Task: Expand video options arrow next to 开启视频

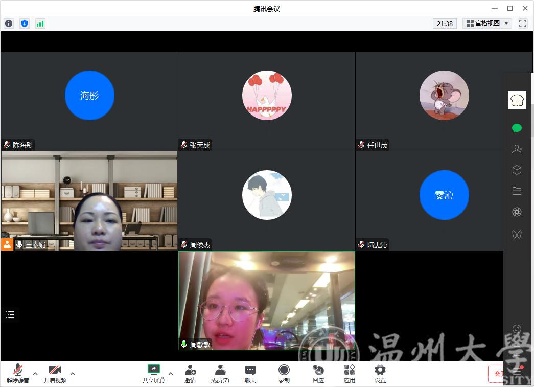Action: pyautogui.click(x=73, y=373)
